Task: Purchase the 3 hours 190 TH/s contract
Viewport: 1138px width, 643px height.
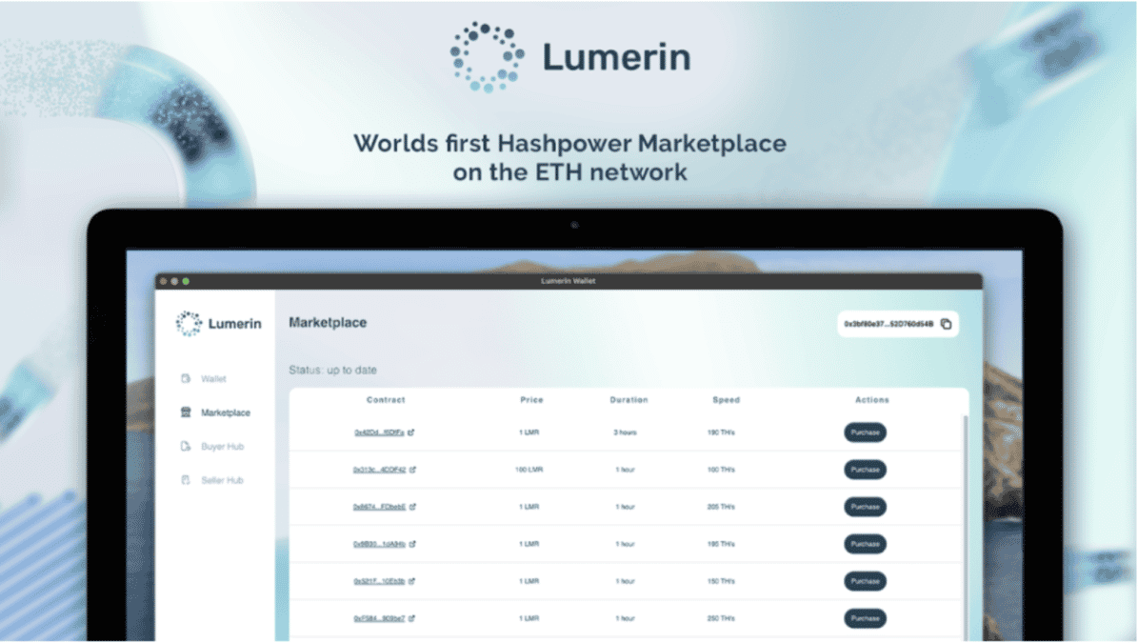Action: pos(865,432)
